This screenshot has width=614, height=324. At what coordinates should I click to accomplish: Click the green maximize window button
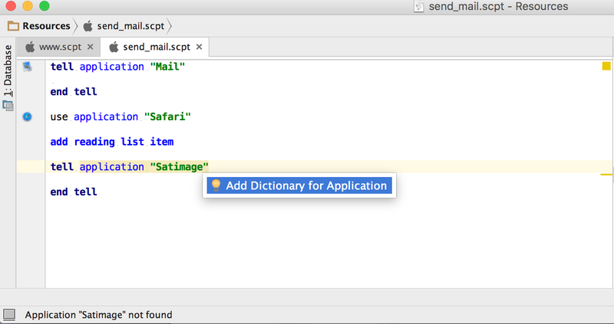click(x=45, y=5)
